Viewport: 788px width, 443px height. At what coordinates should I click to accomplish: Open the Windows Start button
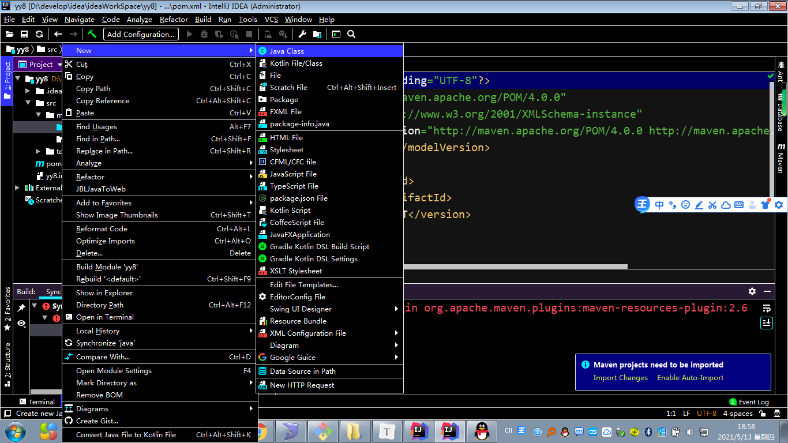point(14,431)
